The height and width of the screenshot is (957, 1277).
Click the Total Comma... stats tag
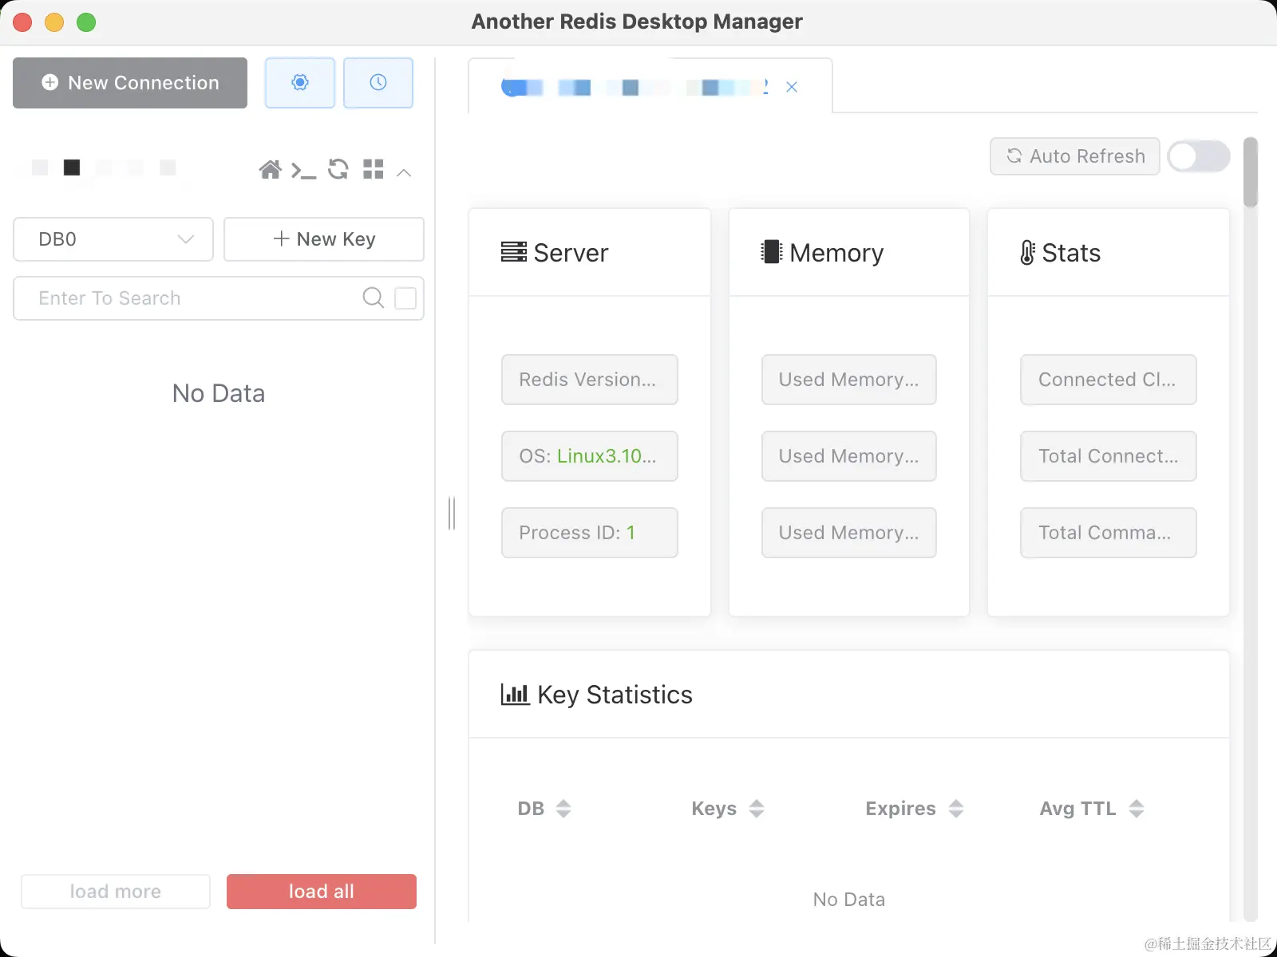point(1109,533)
